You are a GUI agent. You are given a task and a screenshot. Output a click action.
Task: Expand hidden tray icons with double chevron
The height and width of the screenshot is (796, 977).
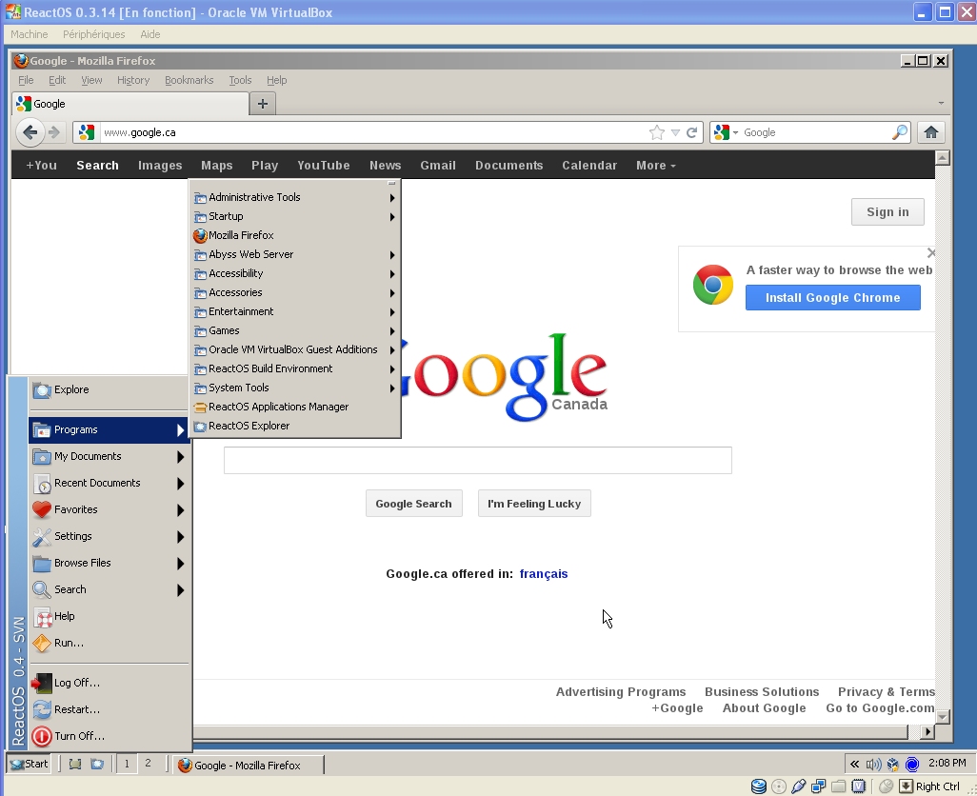[x=854, y=765]
